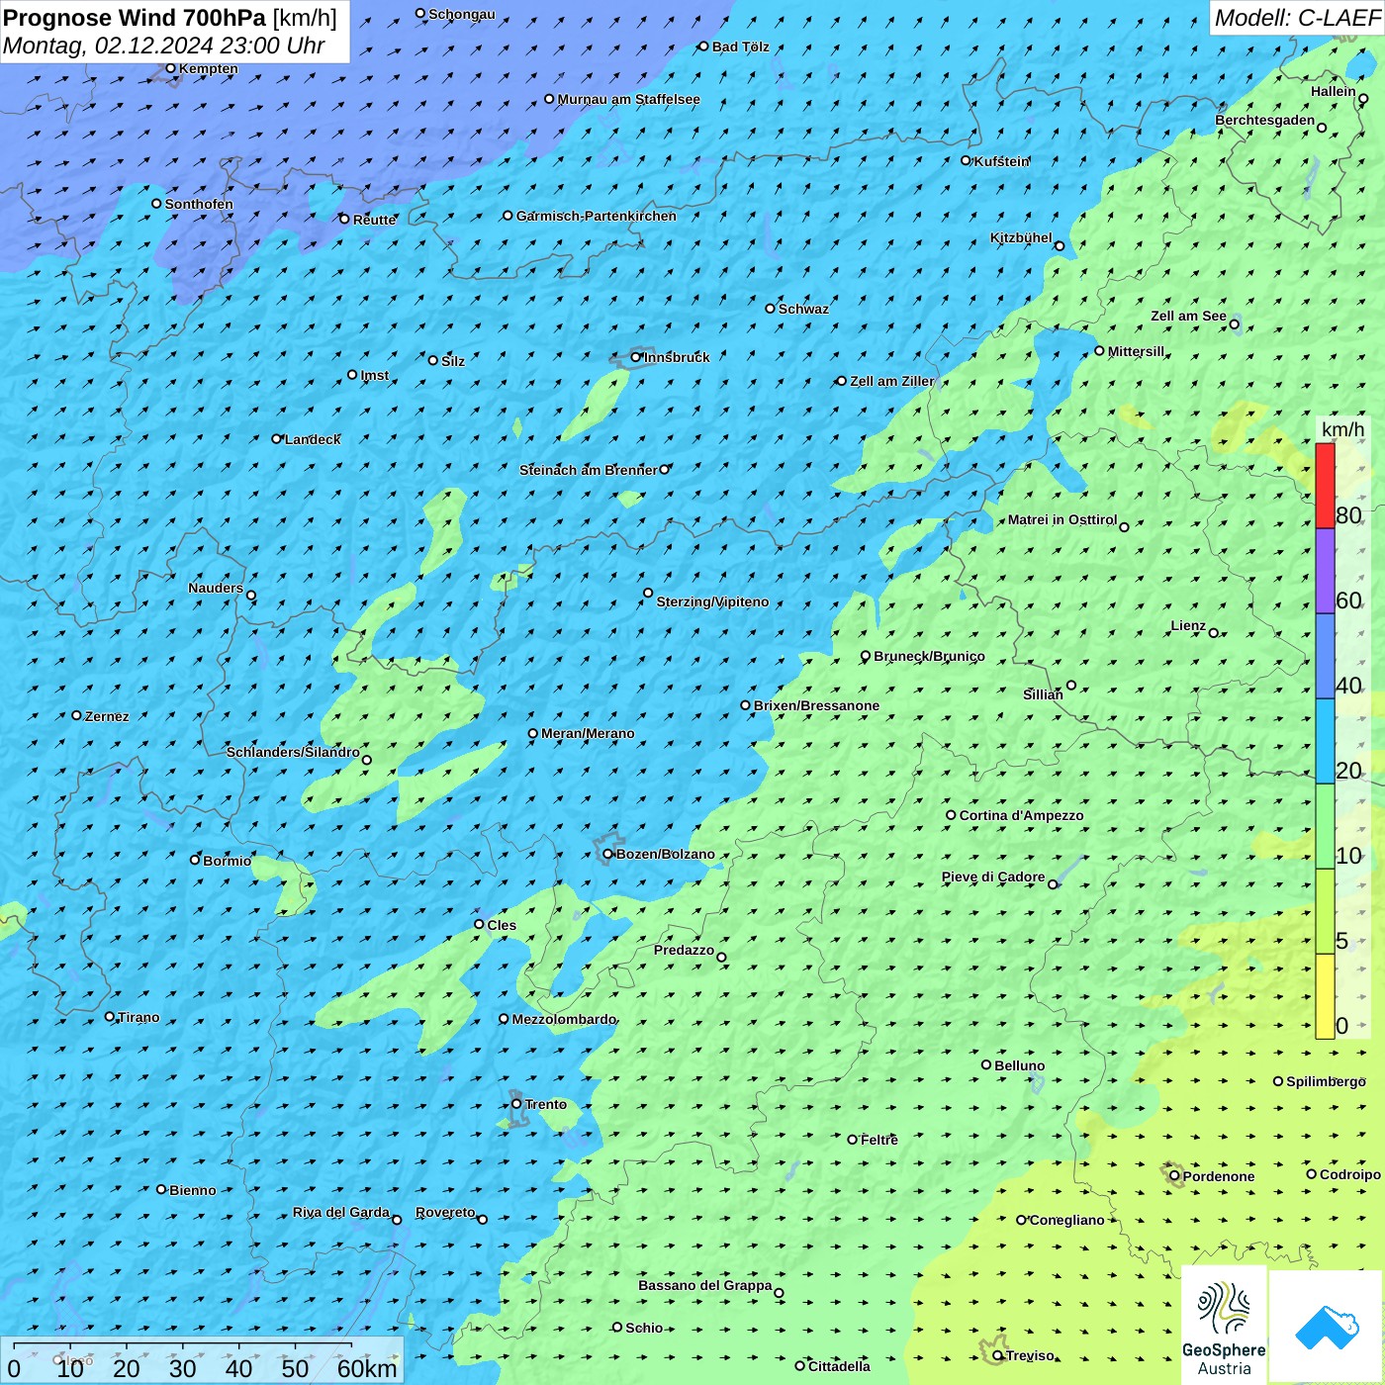Click the light blue 20–40 km/h legend band
The height and width of the screenshot is (1385, 1385).
point(1325,741)
